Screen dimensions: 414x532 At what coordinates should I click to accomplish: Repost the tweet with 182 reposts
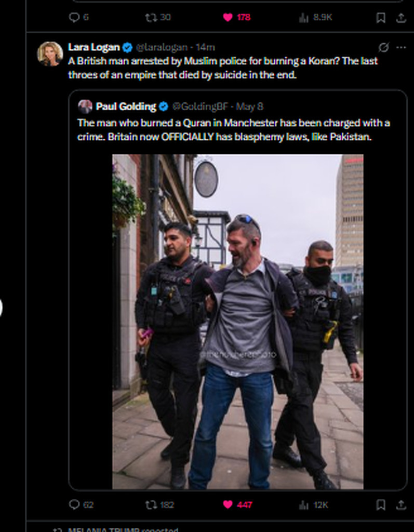151,504
